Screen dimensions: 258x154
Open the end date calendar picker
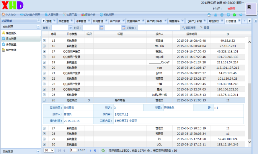[x=123, y=28]
